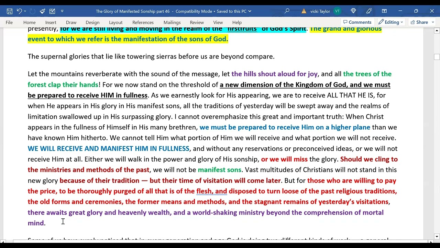Open the vicki Taylor account name

(x=320, y=11)
